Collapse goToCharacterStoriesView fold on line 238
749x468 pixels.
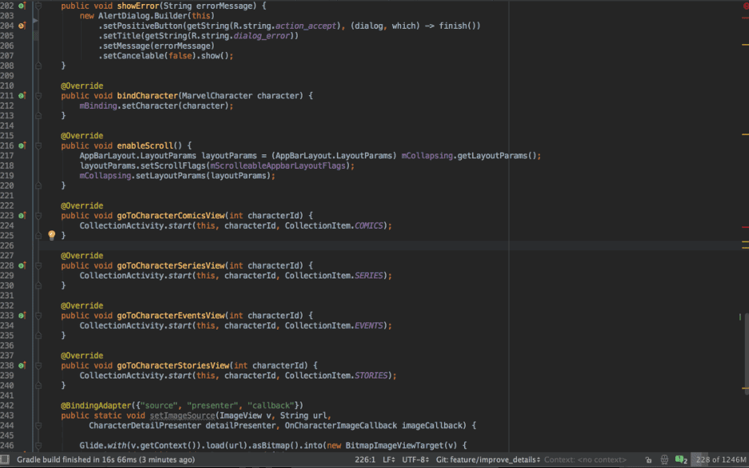tap(38, 366)
